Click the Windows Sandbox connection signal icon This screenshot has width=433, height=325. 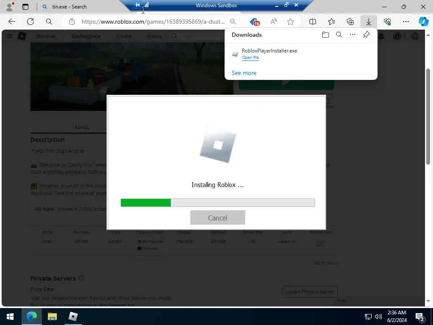pos(146,5)
